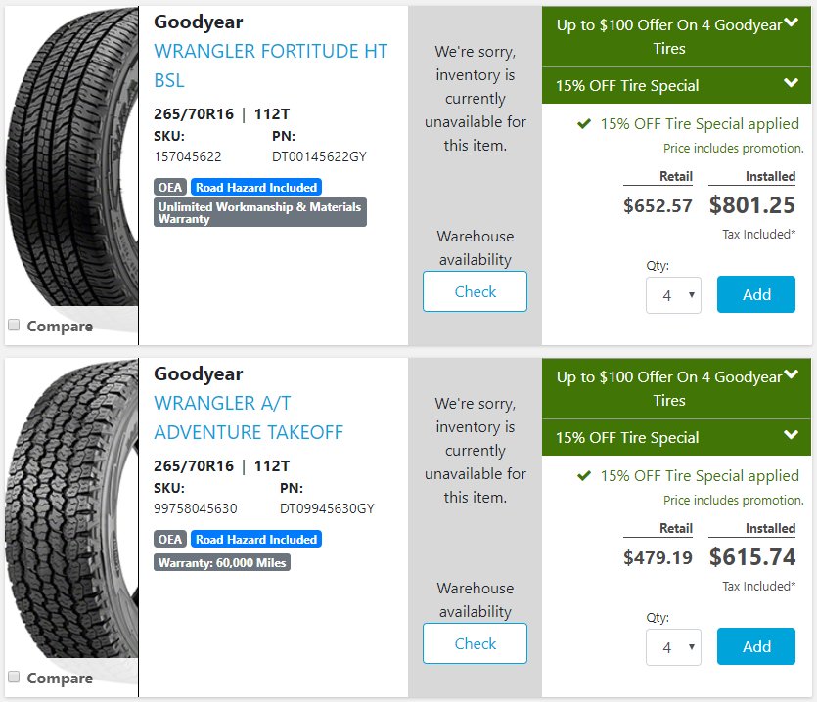Check warehouse availability for A/T Adventure Takeoff
The width and height of the screenshot is (817, 702).
tap(475, 643)
